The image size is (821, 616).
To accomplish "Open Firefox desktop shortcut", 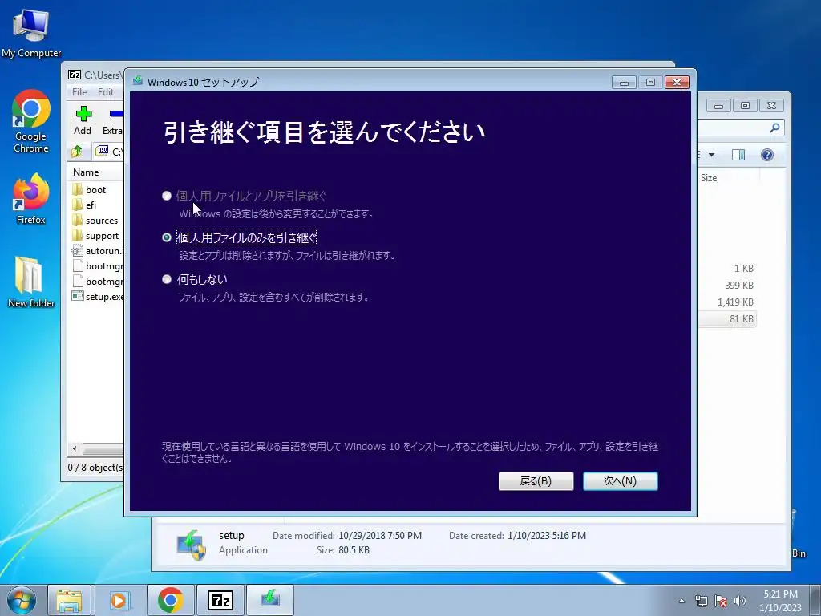I will [x=31, y=200].
